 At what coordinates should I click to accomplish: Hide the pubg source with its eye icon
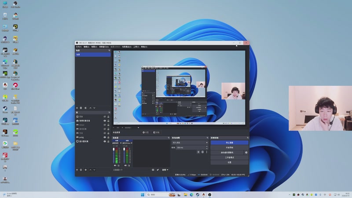[x=105, y=137]
